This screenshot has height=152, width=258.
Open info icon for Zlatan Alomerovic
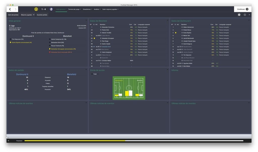tap(182, 27)
